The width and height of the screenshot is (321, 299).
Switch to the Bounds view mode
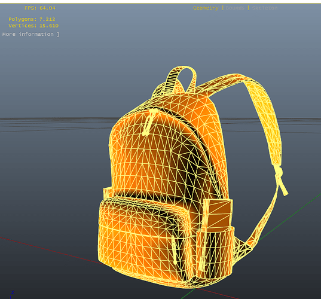pos(235,8)
